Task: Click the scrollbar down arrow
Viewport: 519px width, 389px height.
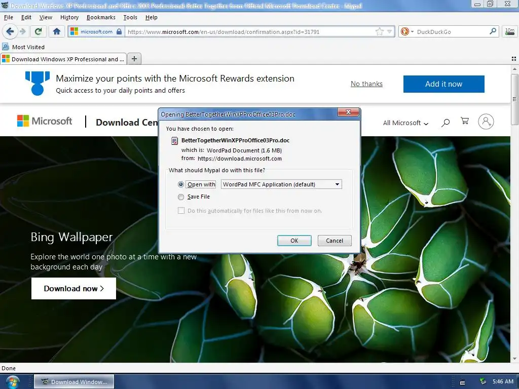Action: click(514, 359)
